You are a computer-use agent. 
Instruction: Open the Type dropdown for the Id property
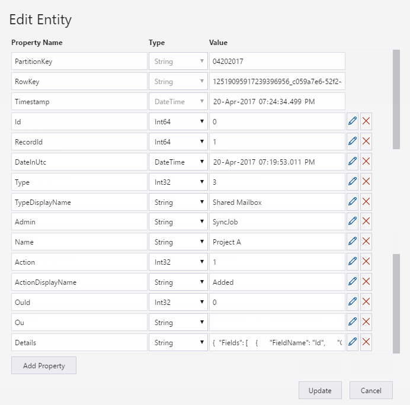pyautogui.click(x=178, y=121)
